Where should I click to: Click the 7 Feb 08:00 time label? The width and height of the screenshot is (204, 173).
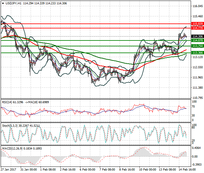(107, 170)
